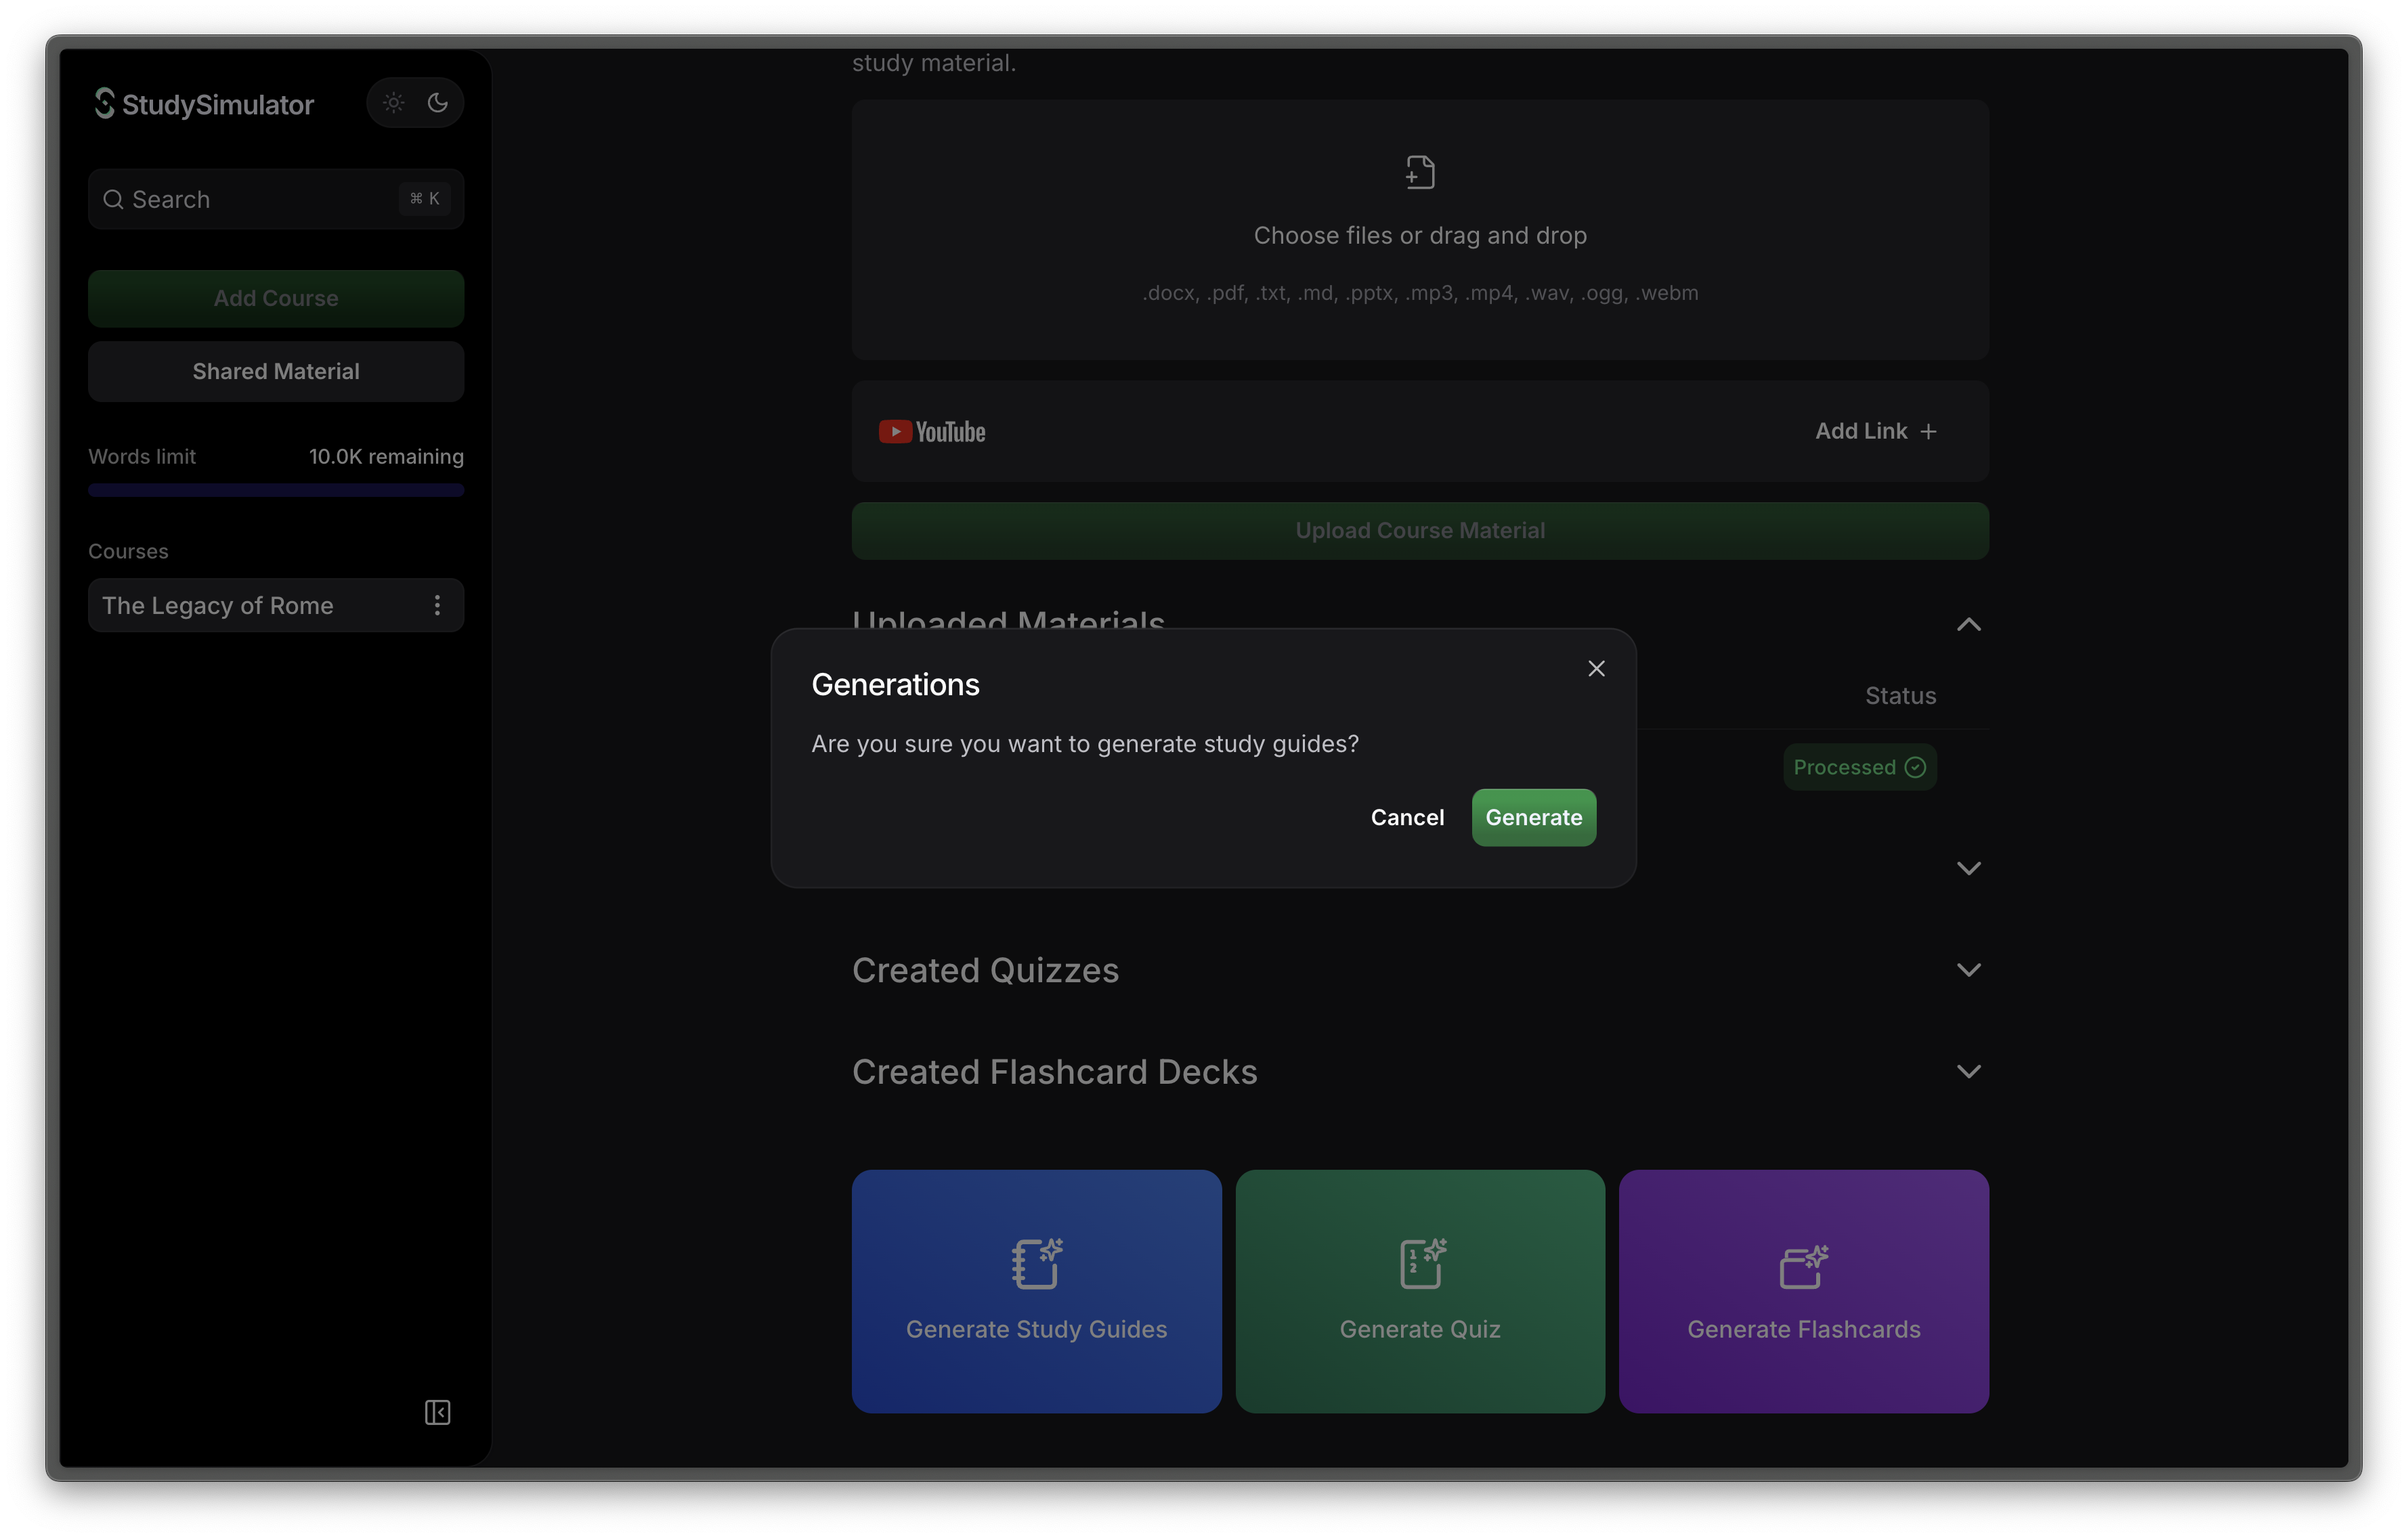The height and width of the screenshot is (1538, 2408).
Task: Switch to dark mode moon icon
Action: pyautogui.click(x=437, y=103)
